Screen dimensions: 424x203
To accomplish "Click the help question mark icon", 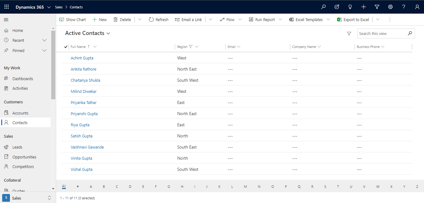I will click(404, 7).
